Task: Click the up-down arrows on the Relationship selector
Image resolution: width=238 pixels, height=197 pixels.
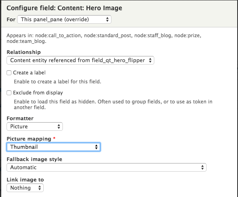Action: [150, 60]
